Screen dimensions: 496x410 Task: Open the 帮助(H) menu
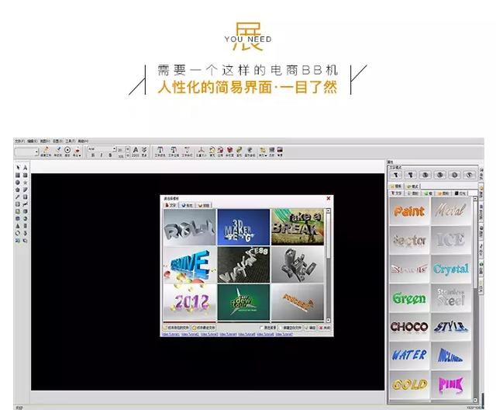click(83, 141)
